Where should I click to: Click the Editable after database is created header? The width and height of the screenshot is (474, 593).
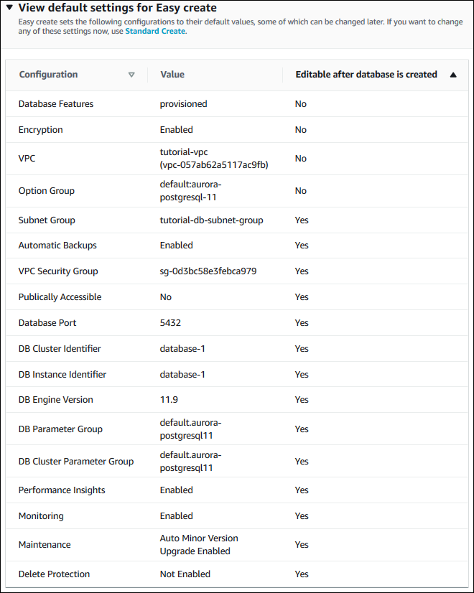[x=366, y=75]
